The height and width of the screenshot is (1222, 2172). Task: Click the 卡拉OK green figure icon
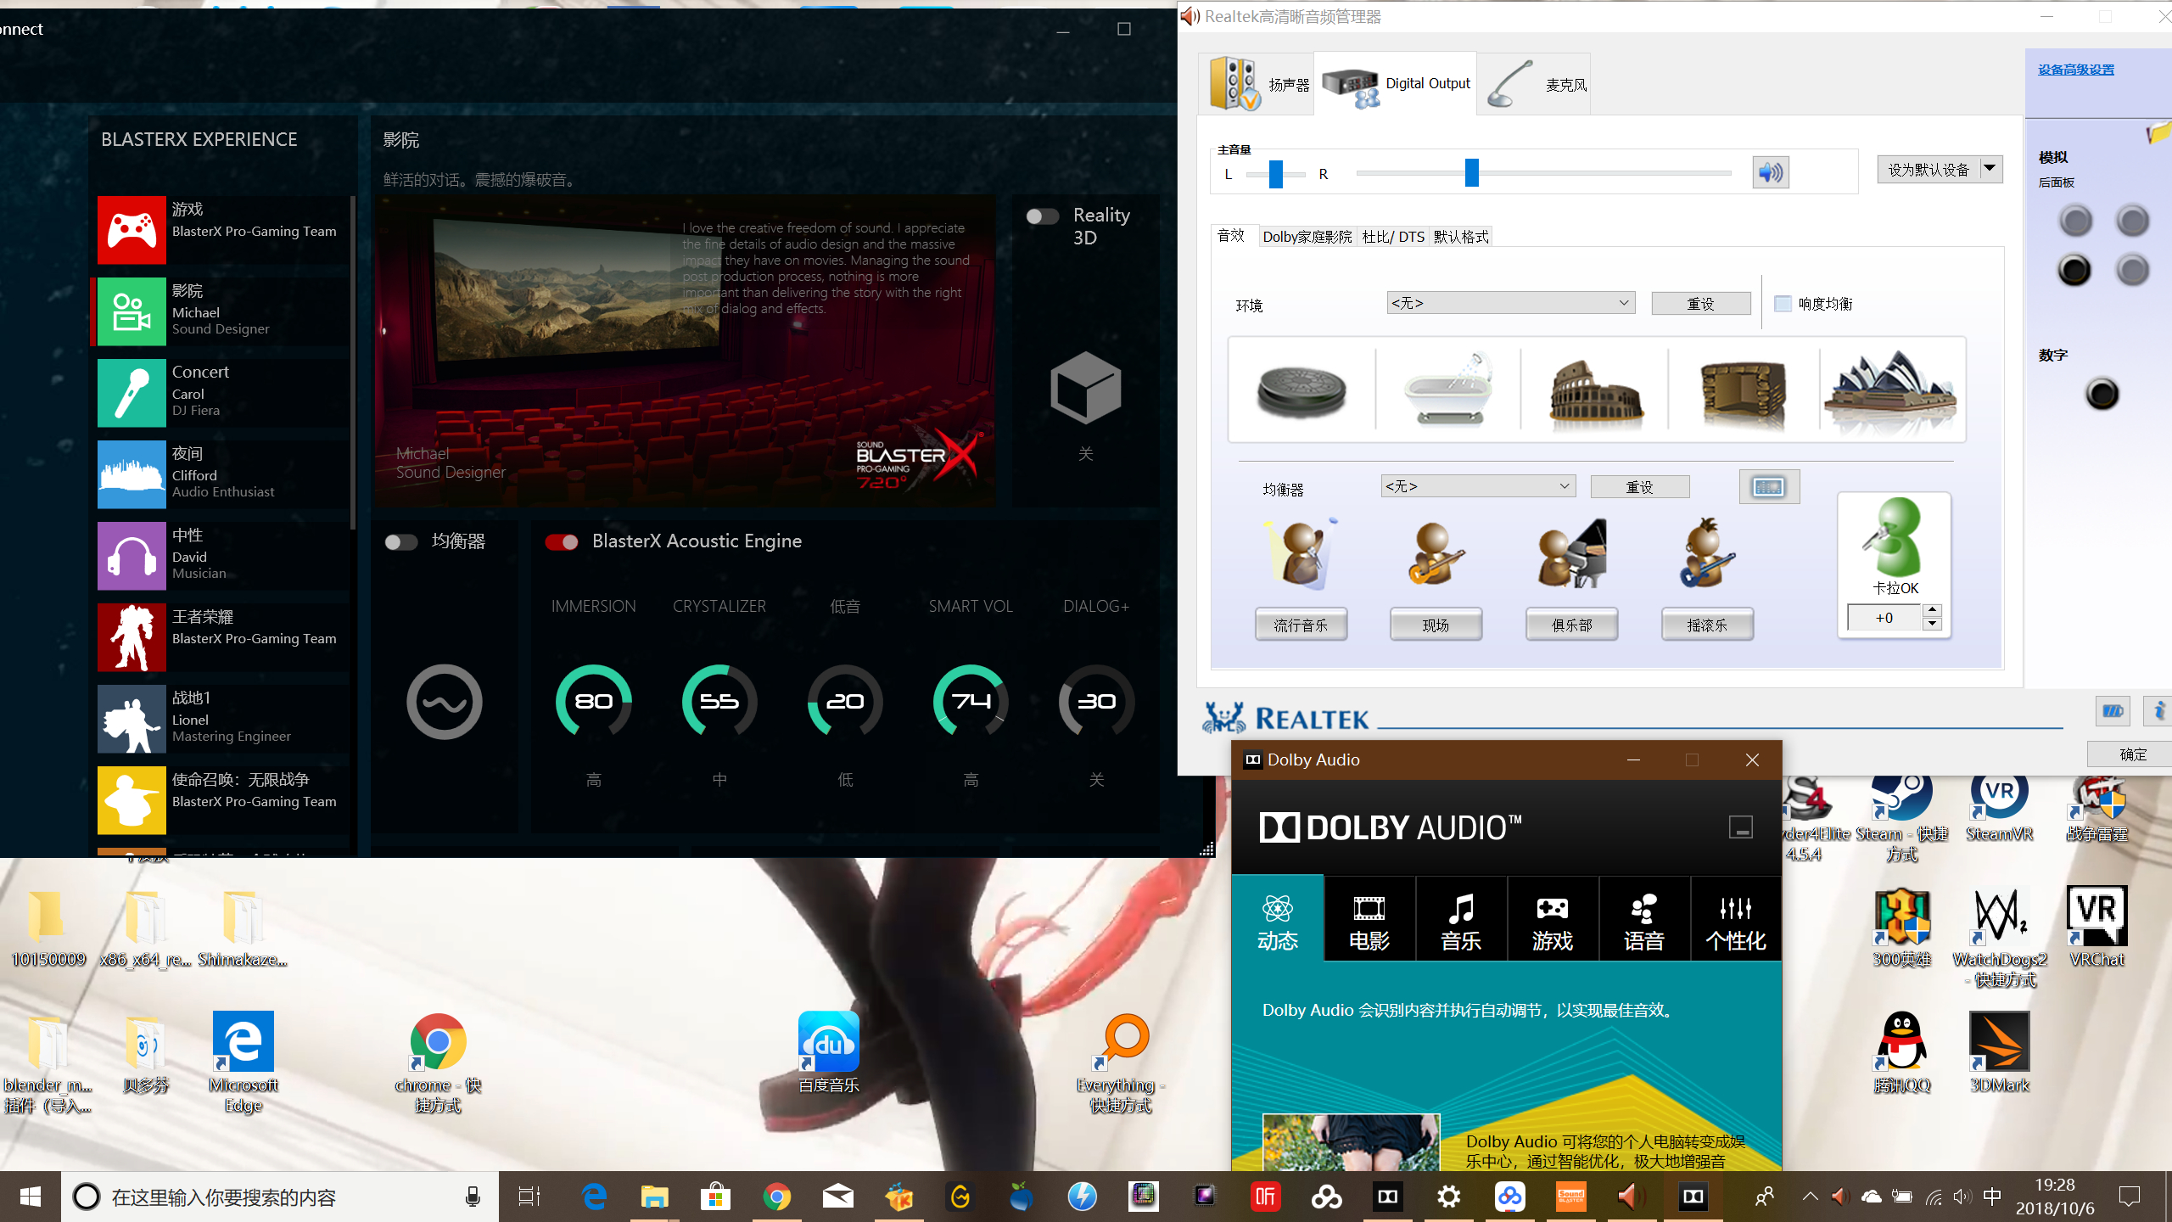1895,538
